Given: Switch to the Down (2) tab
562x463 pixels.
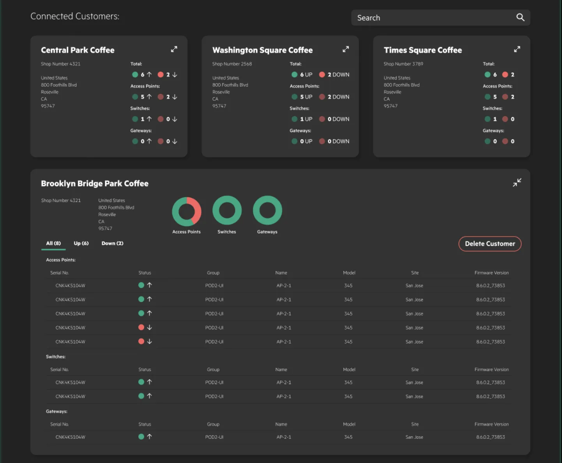Looking at the screenshot, I should pos(112,244).
